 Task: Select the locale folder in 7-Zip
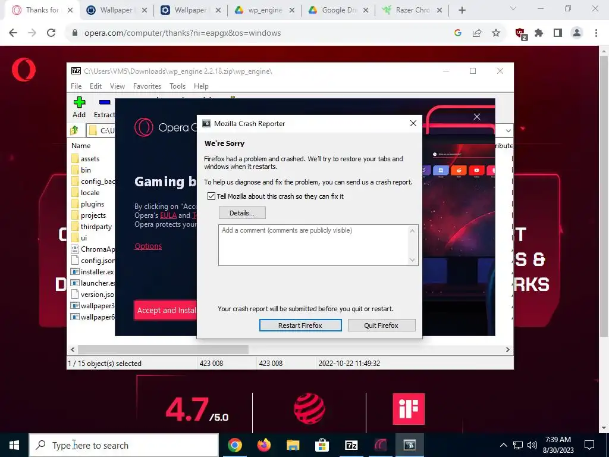coord(90,193)
